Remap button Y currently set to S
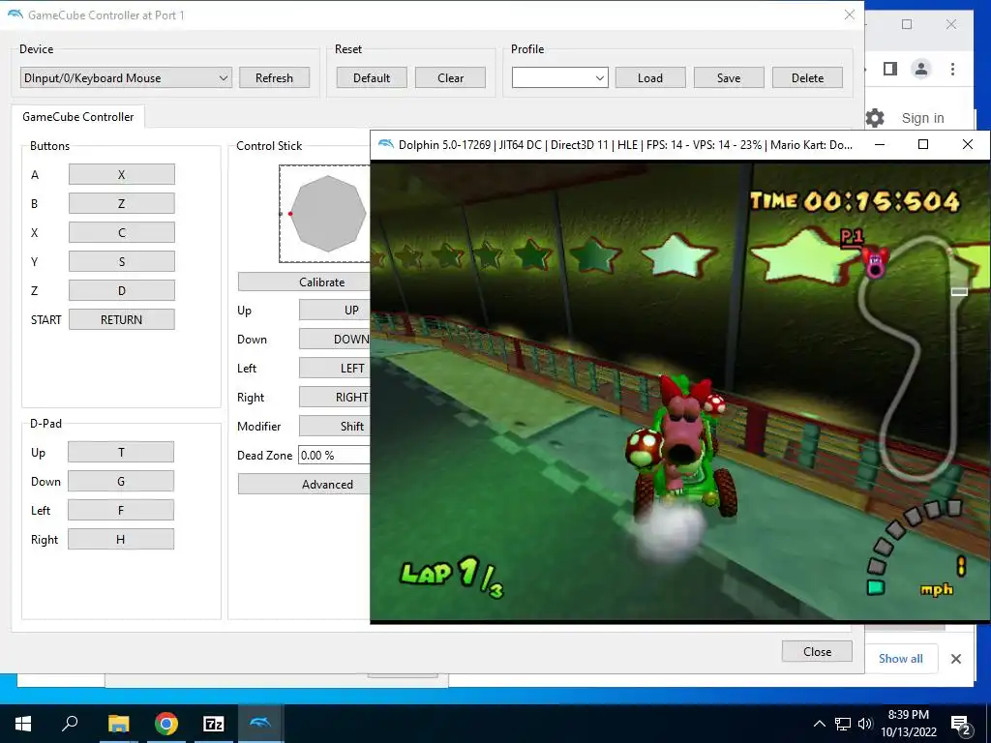This screenshot has width=991, height=743. click(x=121, y=261)
